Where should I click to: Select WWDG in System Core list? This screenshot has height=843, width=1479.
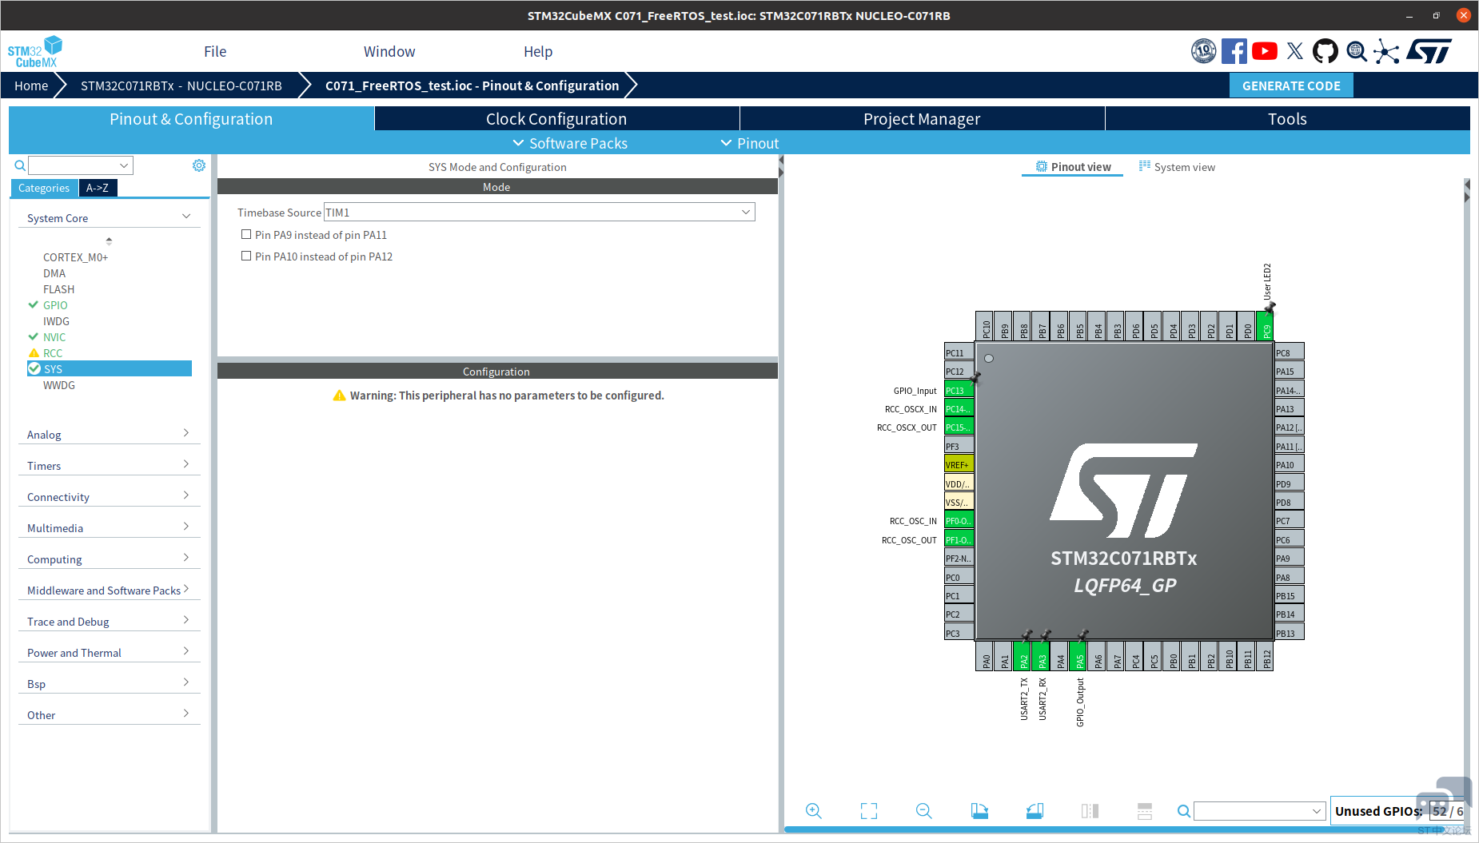pyautogui.click(x=59, y=385)
